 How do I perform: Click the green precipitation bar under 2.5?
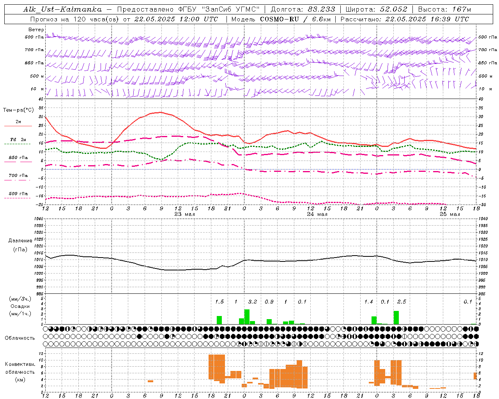click(x=396, y=318)
